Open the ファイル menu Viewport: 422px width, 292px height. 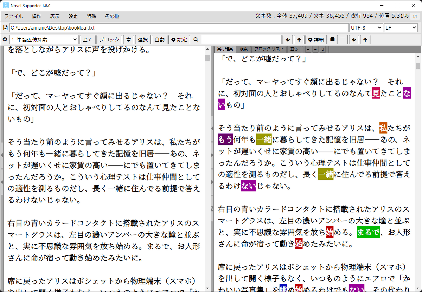[13, 16]
